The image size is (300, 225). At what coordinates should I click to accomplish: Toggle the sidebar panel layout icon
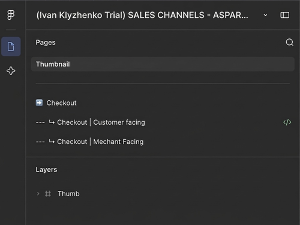pos(284,15)
